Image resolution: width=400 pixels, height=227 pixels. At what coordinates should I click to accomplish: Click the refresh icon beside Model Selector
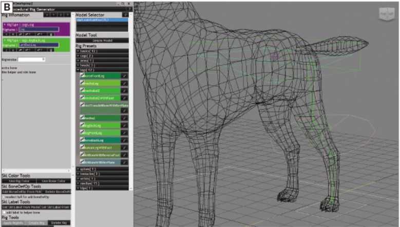pyautogui.click(x=125, y=15)
